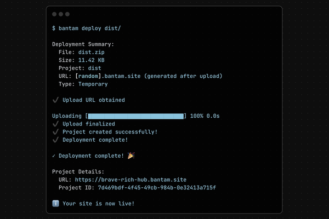Click the file name 'dist.zip'
The height and width of the screenshot is (219, 329).
(x=91, y=52)
